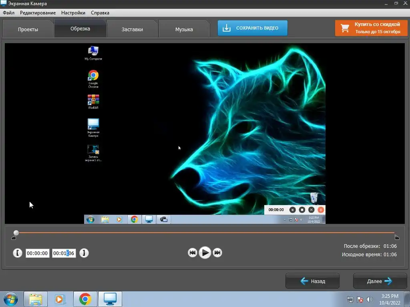The image size is (410, 307).
Task: Click the end time field 00:01:06
Action: (64, 253)
